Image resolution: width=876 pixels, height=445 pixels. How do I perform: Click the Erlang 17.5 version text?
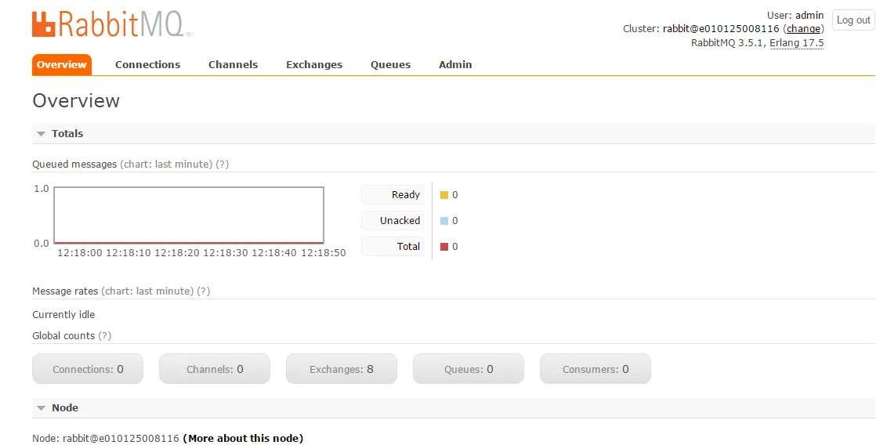click(x=797, y=43)
